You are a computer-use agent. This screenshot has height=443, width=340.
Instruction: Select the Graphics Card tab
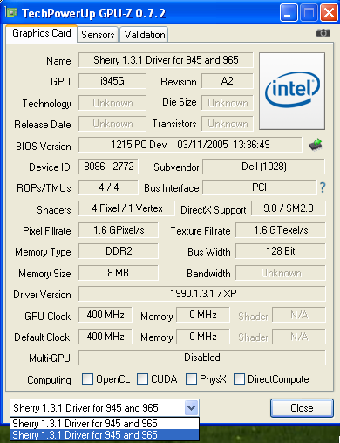tap(42, 33)
